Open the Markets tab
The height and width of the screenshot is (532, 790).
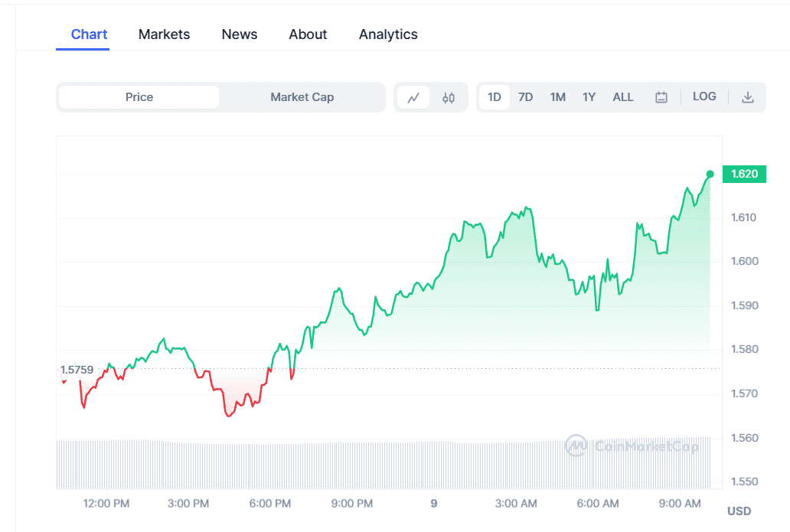coord(164,34)
